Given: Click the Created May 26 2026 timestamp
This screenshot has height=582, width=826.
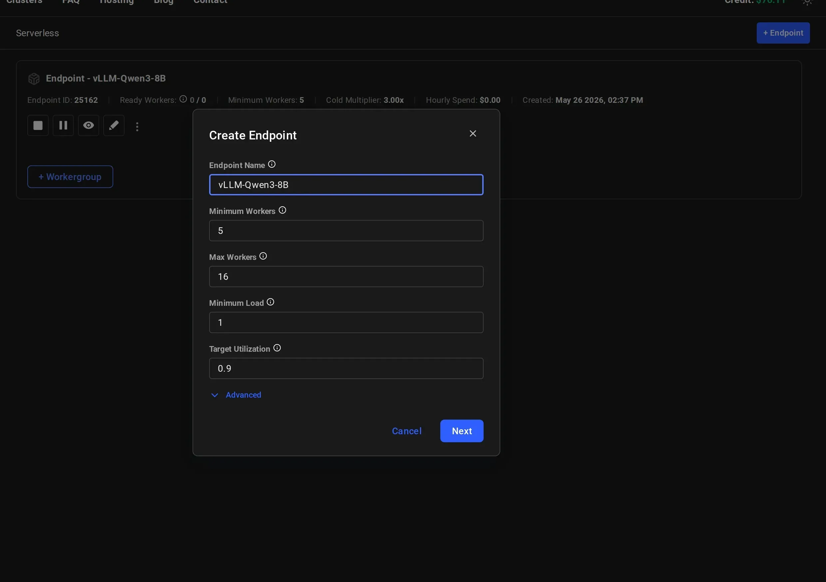Looking at the screenshot, I should pos(599,100).
